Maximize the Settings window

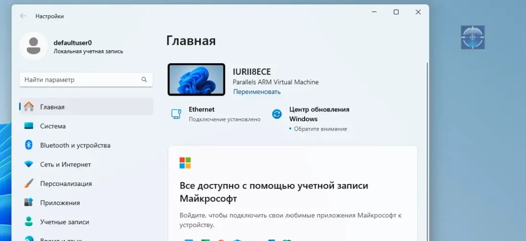click(x=396, y=12)
